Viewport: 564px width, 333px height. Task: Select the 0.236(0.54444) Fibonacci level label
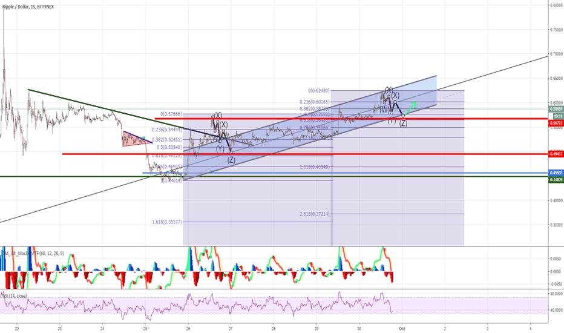(167, 130)
